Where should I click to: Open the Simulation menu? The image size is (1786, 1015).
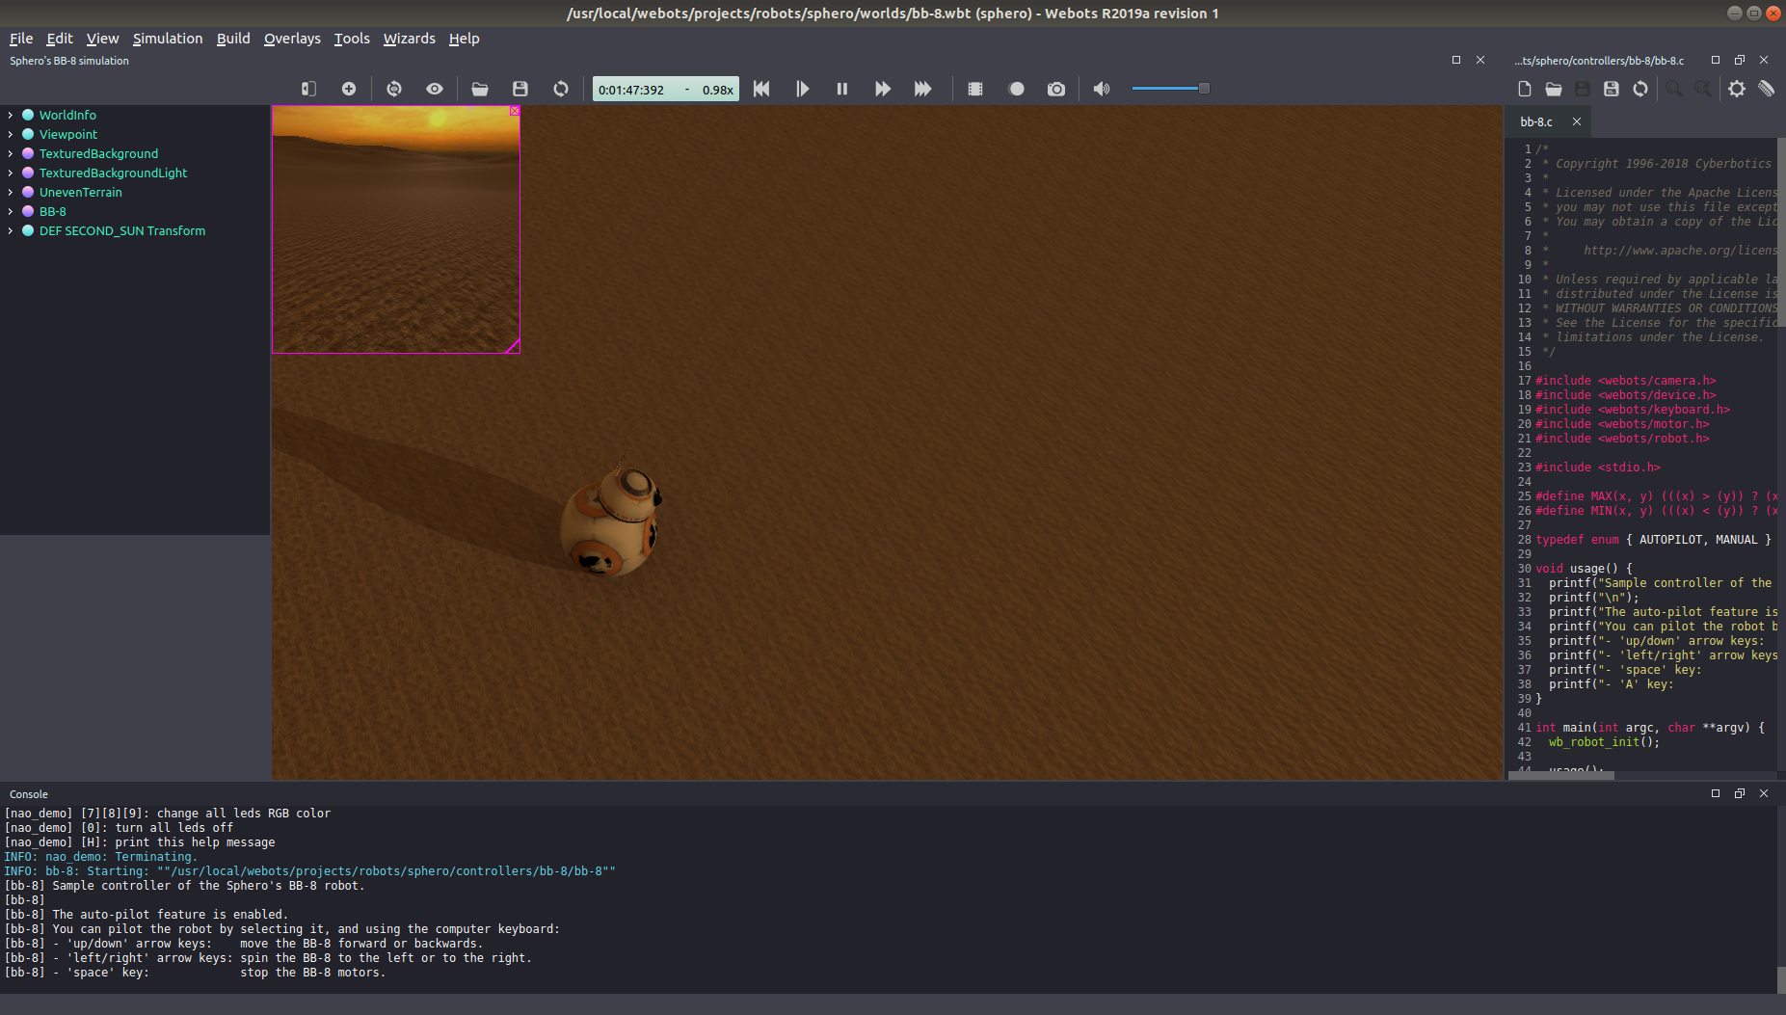click(x=168, y=39)
